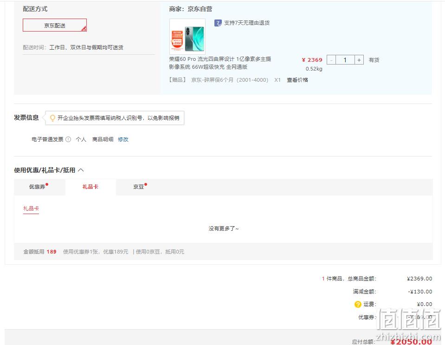
Task: Select the 京东配送 delivery method
Action: pyautogui.click(x=54, y=25)
